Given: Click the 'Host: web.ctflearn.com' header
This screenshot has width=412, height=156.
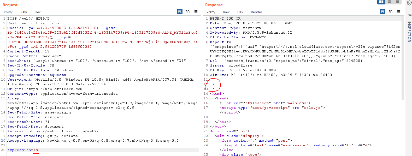Looking at the screenshot, I should [x=33, y=23].
